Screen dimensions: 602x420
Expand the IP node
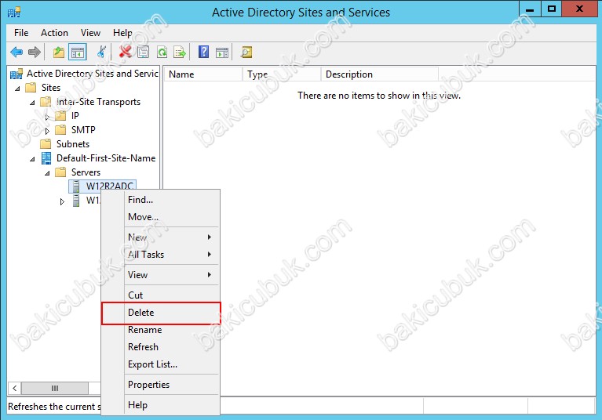click(x=47, y=117)
